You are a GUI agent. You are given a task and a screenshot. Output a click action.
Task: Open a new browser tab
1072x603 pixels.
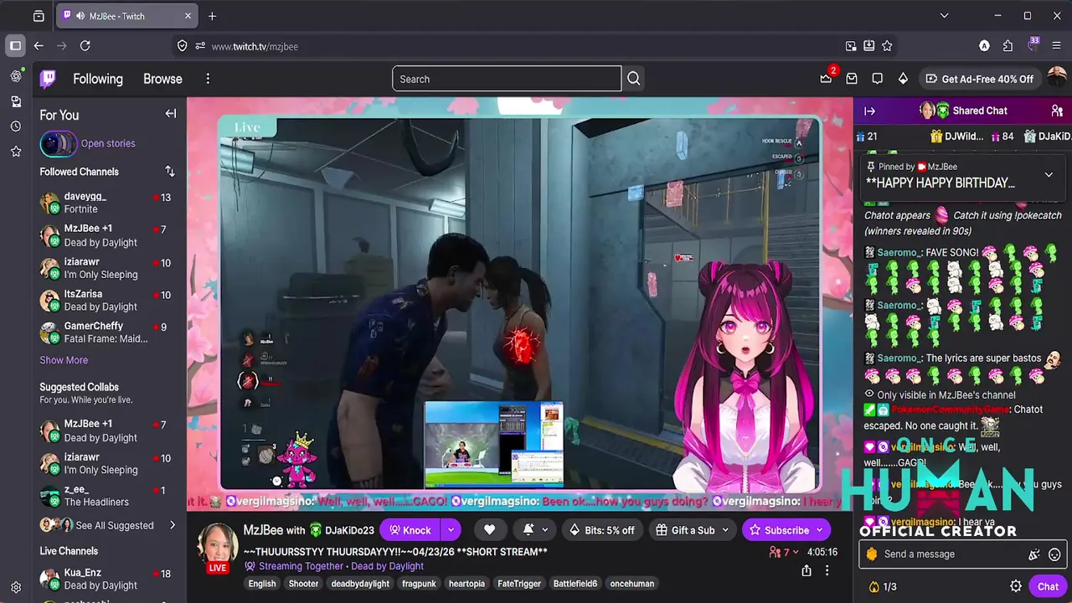click(212, 16)
